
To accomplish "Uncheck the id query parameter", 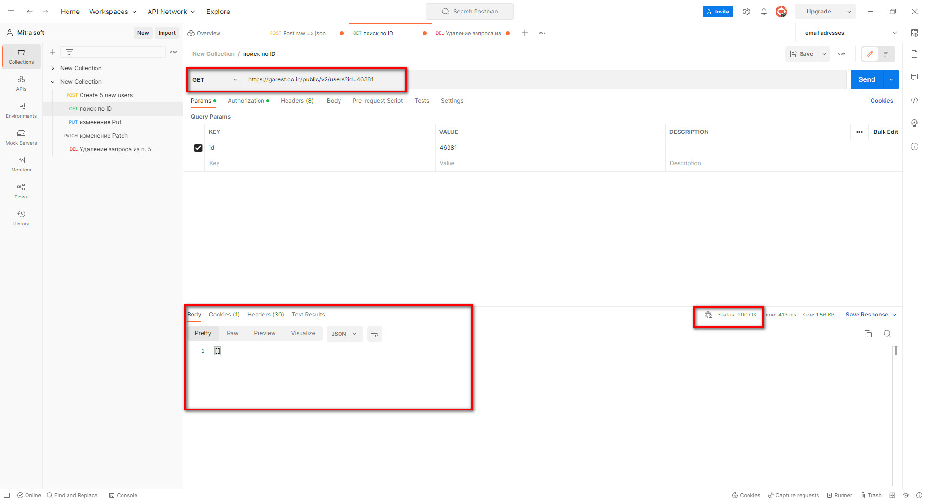I will pos(198,148).
